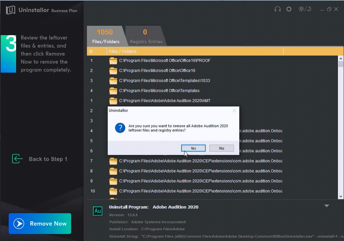Click folder icon of Office16 row

(113, 70)
